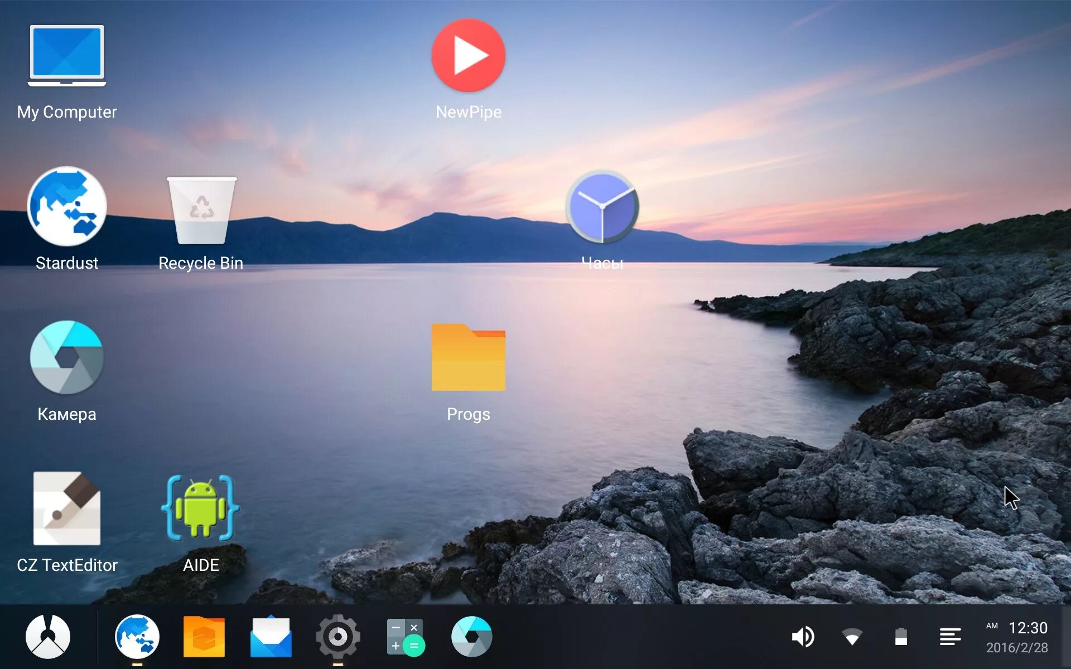
Task: Click the "Stardust" label text
Action: 67,263
